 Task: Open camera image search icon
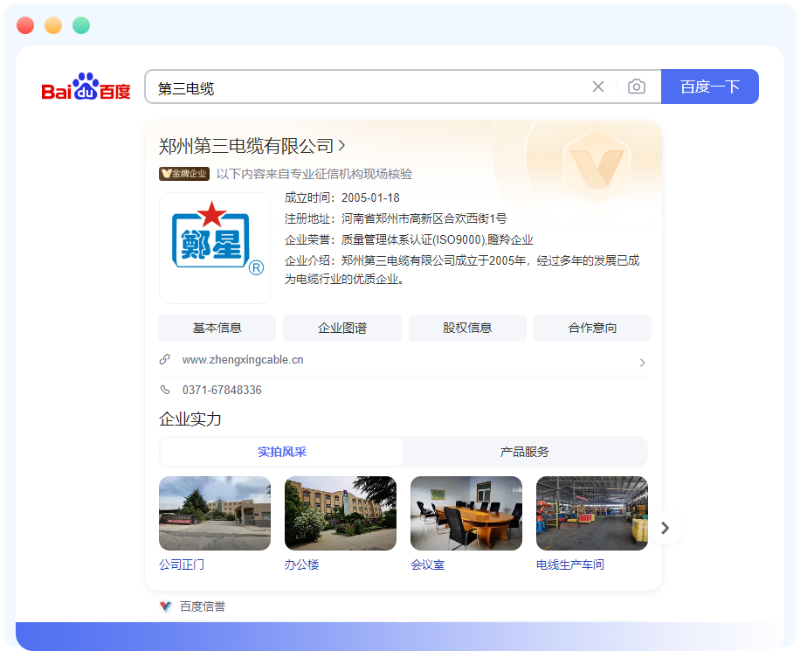(x=636, y=87)
